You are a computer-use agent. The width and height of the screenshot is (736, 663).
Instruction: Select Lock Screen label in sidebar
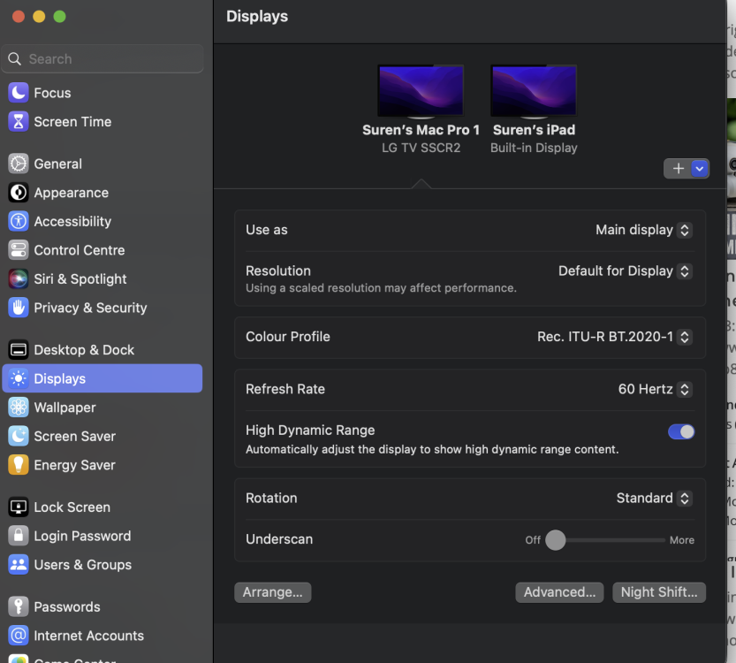pos(72,507)
